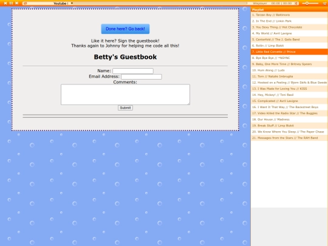The image size is (328, 246).
Task: Click the Playlist header
Action: [289, 10]
